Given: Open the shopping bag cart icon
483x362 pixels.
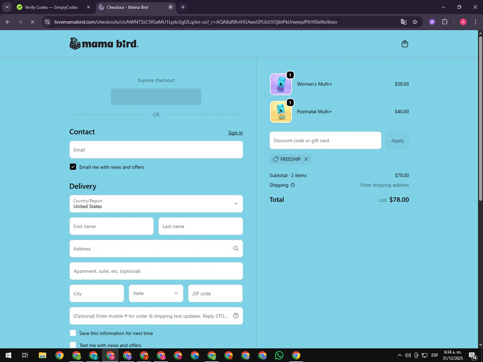Looking at the screenshot, I should coord(405,44).
